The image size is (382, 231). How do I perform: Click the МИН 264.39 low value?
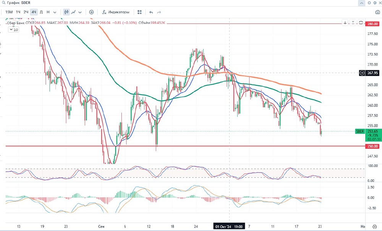[79, 23]
